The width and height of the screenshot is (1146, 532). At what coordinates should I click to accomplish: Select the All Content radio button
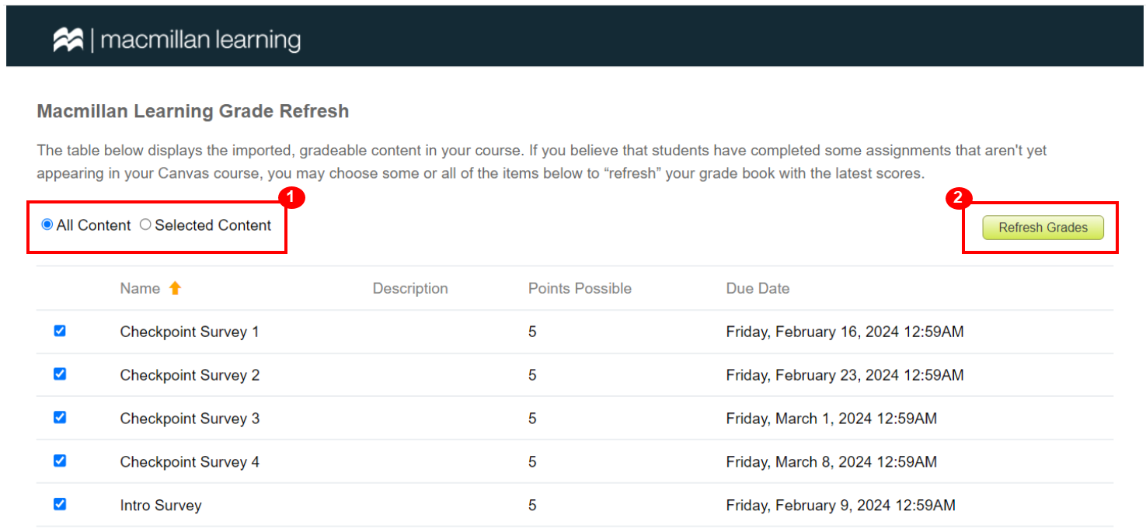coord(47,225)
